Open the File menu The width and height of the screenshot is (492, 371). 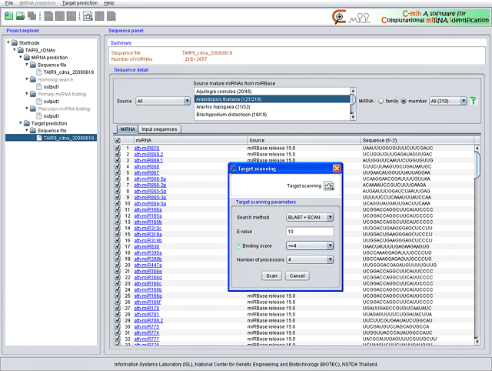pos(9,3)
